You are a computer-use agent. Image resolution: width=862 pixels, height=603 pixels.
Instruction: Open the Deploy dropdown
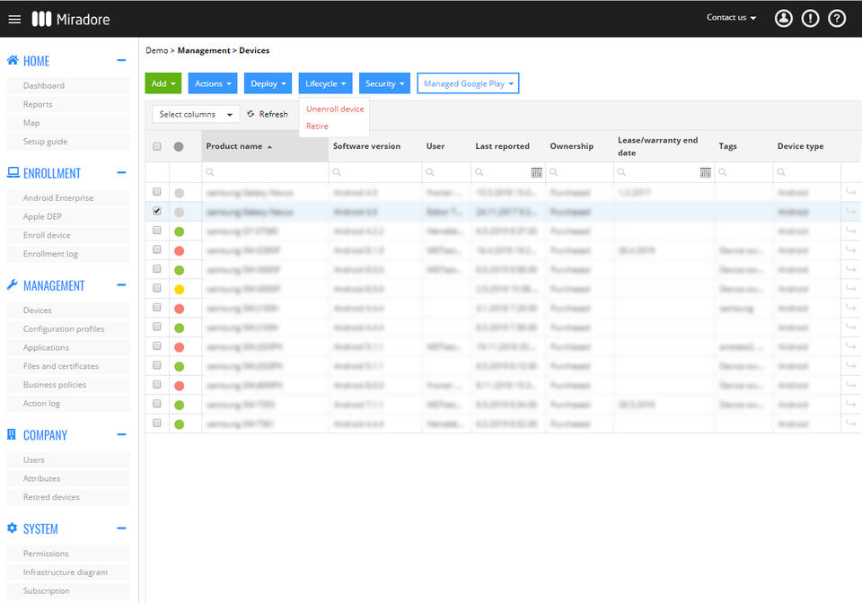pos(268,83)
